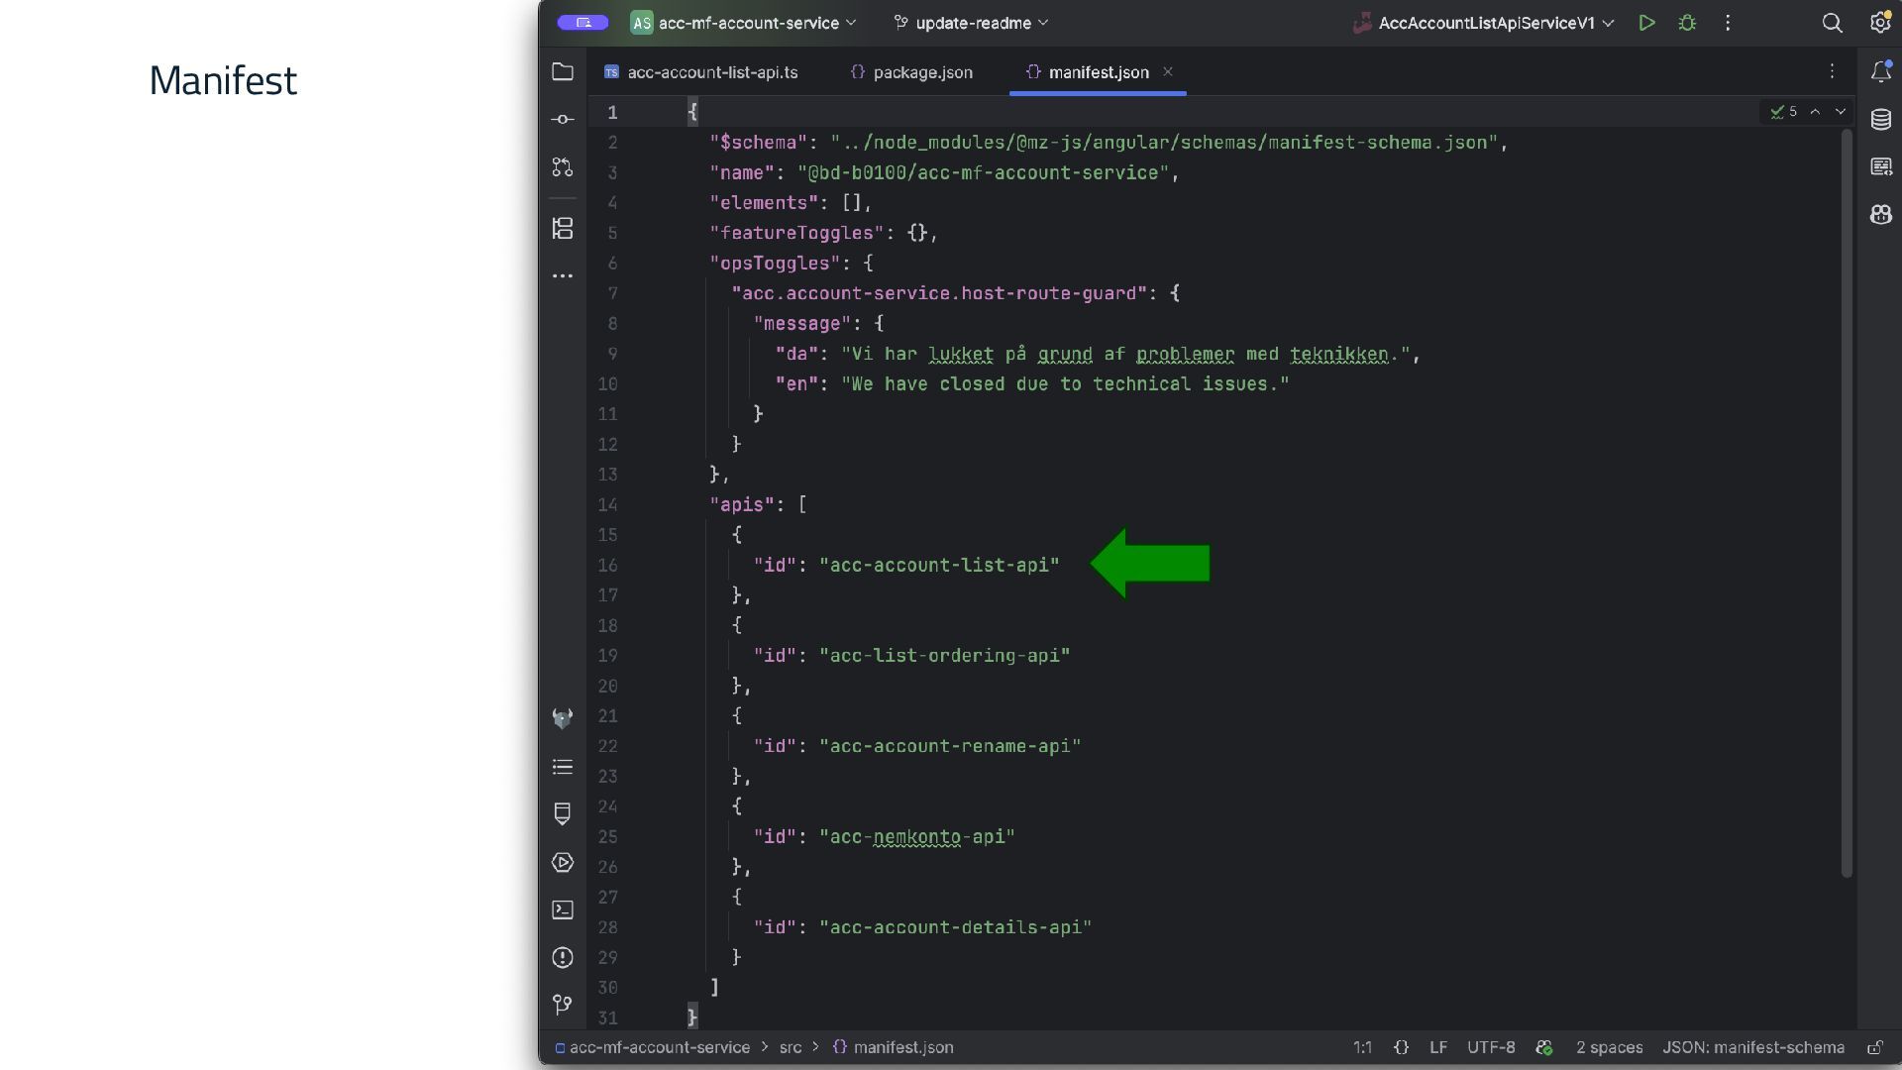The height and width of the screenshot is (1070, 1902).
Task: Click the Run green play button
Action: tap(1646, 23)
